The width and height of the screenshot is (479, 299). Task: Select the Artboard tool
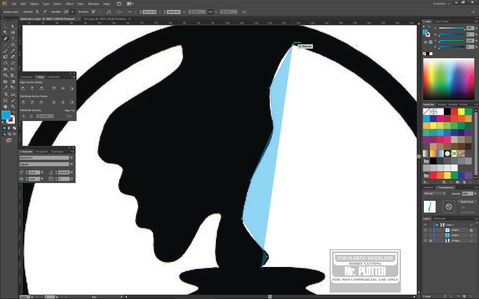5,100
